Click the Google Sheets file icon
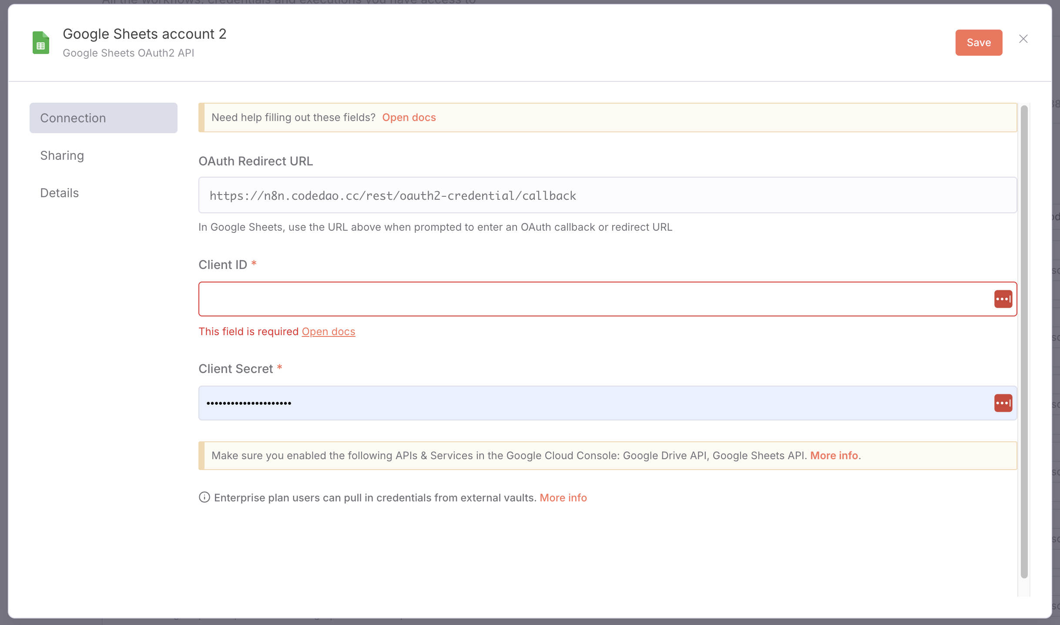Image resolution: width=1060 pixels, height=625 pixels. pos(41,43)
